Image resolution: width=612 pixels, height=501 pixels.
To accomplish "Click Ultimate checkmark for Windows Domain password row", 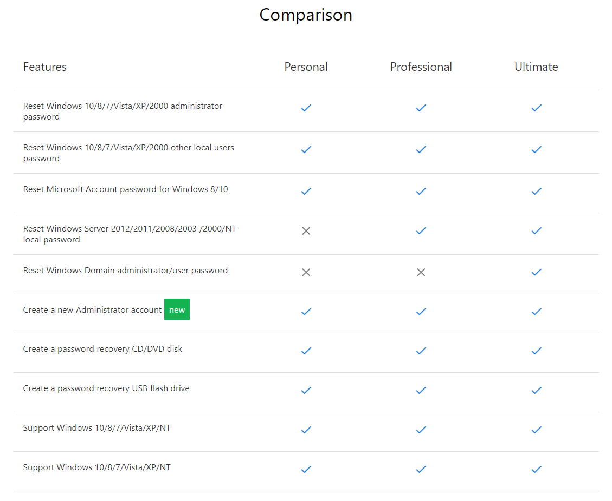I will (x=536, y=272).
